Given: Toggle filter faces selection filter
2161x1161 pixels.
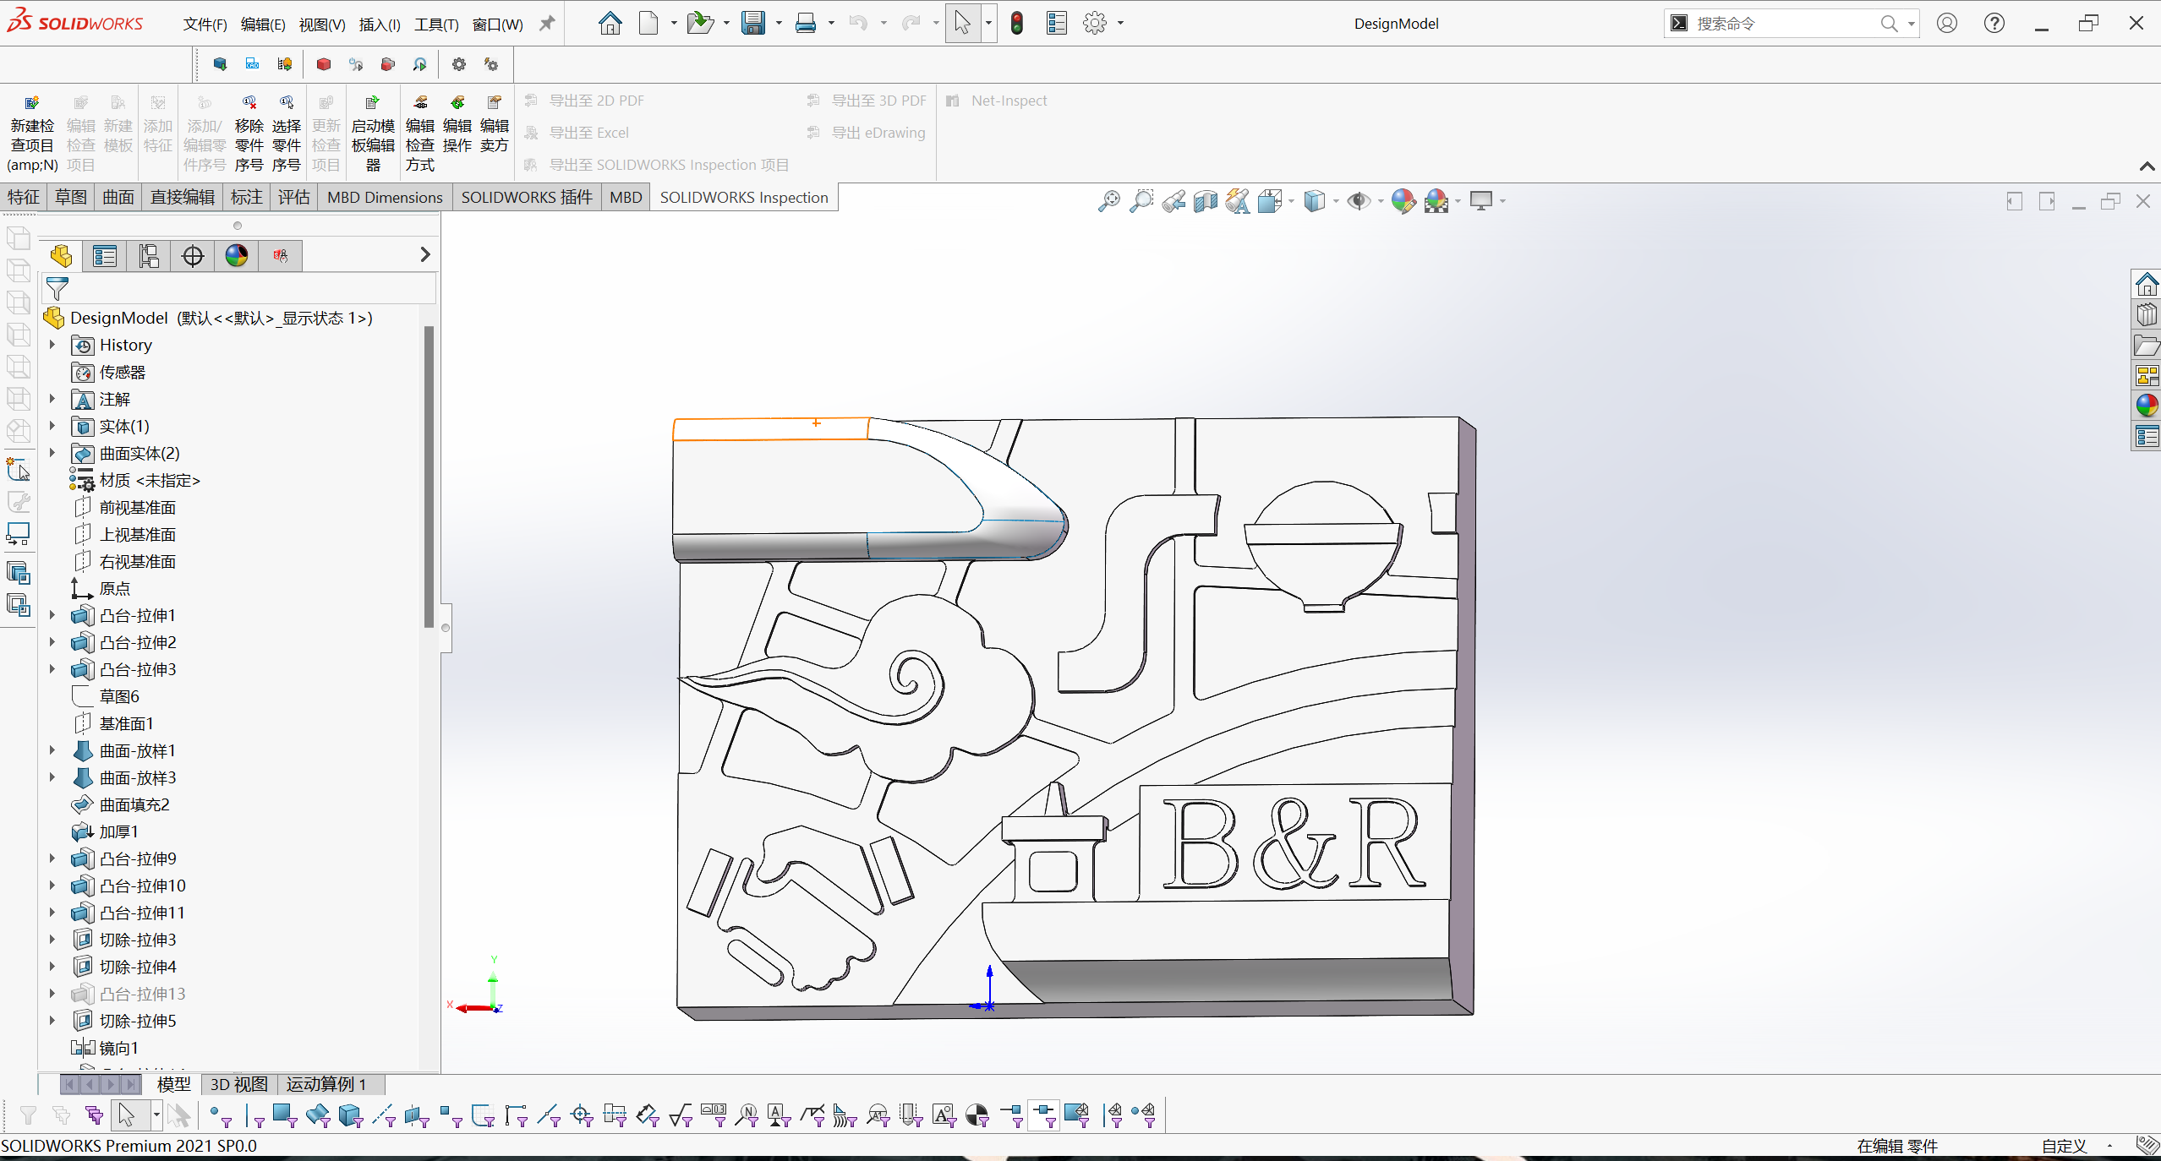Looking at the screenshot, I should click(x=285, y=1115).
